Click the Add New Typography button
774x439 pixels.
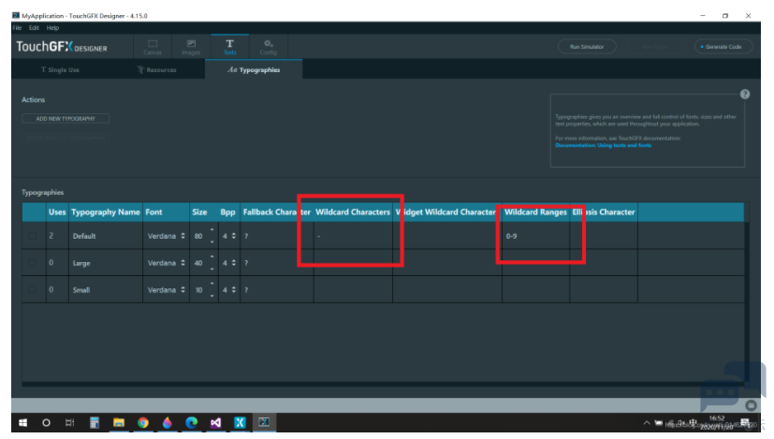click(66, 119)
